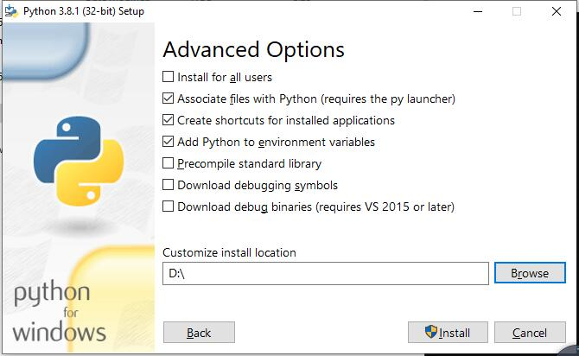
Task: Uncheck Associate files with Python option
Action: pos(168,99)
